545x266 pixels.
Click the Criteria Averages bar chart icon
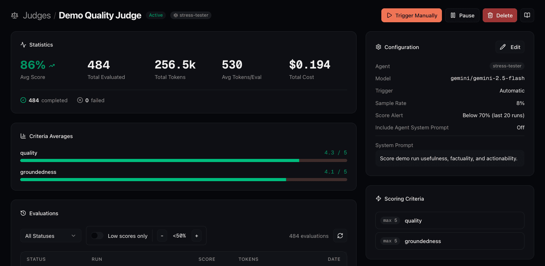23,136
